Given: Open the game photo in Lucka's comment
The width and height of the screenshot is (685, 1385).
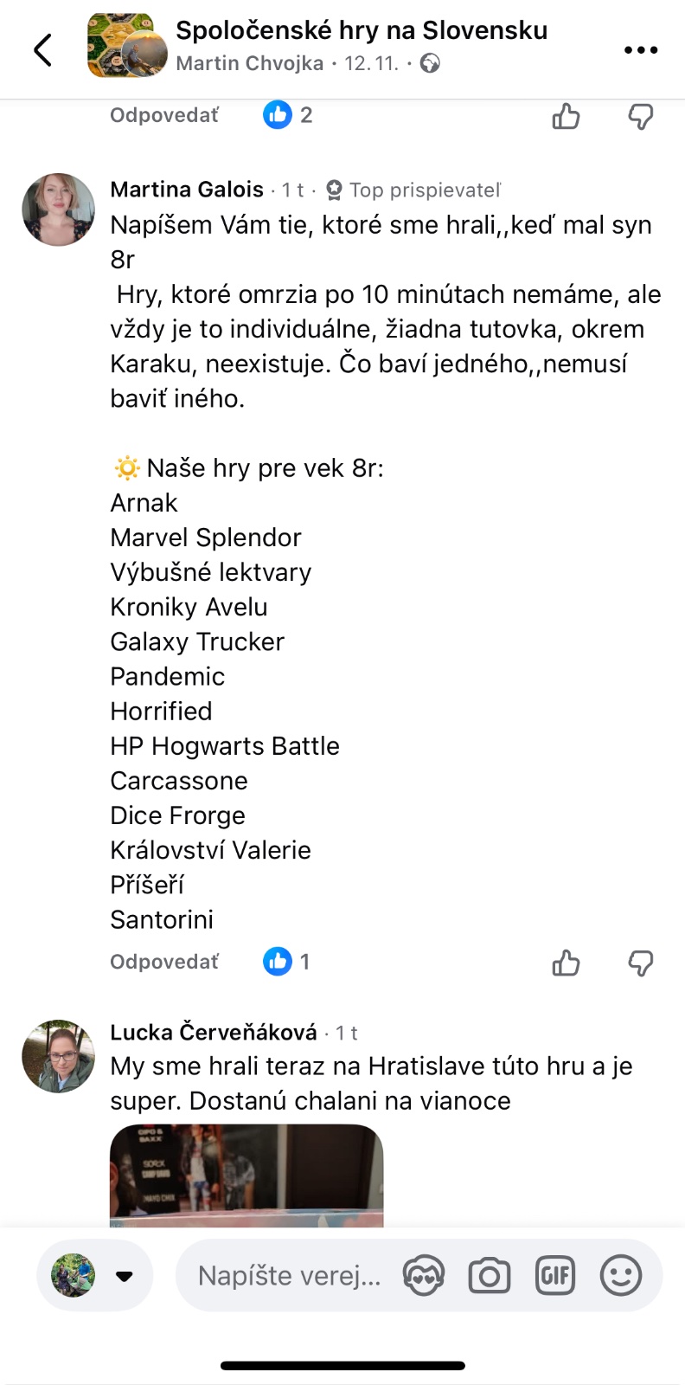Looking at the screenshot, I should 246,1175.
